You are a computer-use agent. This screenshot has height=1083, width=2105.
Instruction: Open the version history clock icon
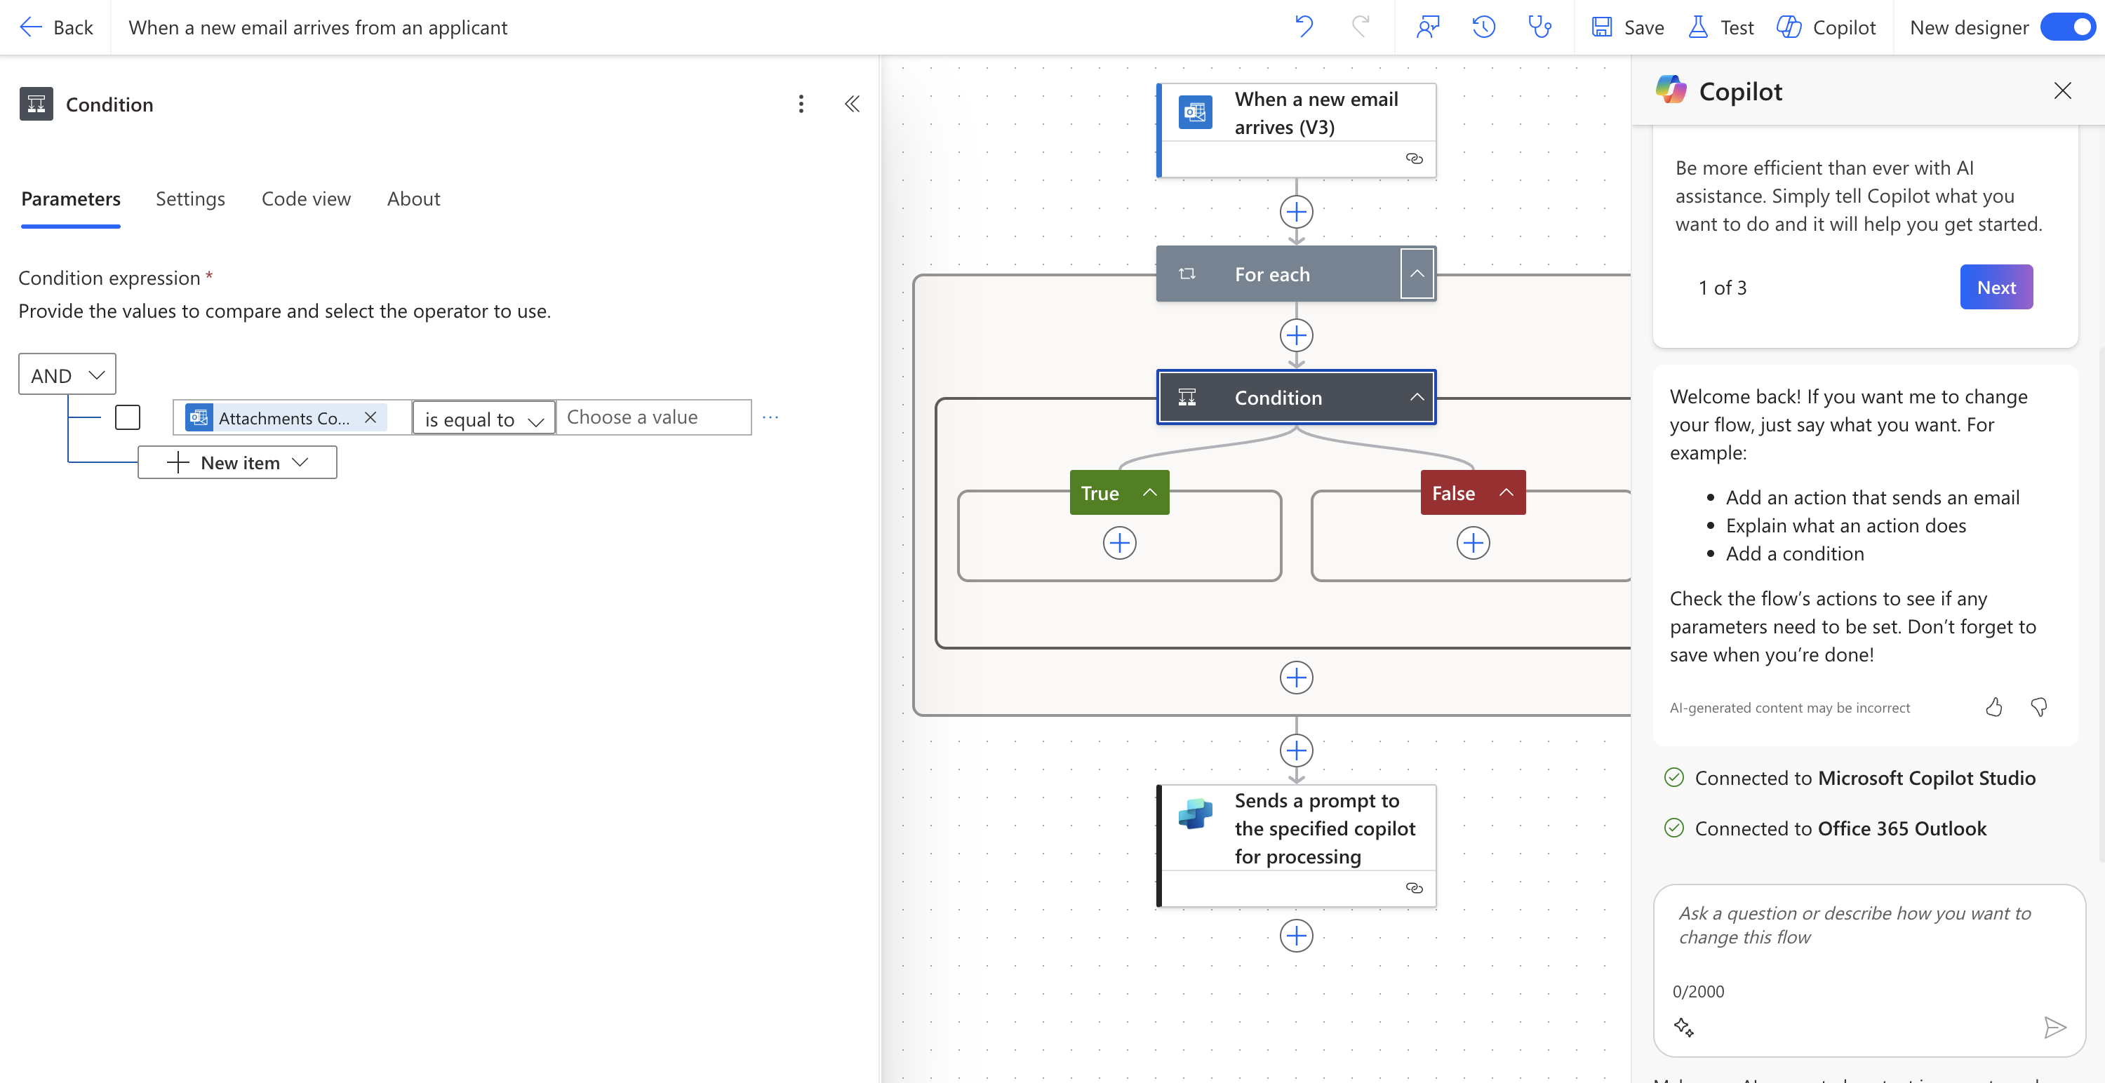[x=1483, y=27]
